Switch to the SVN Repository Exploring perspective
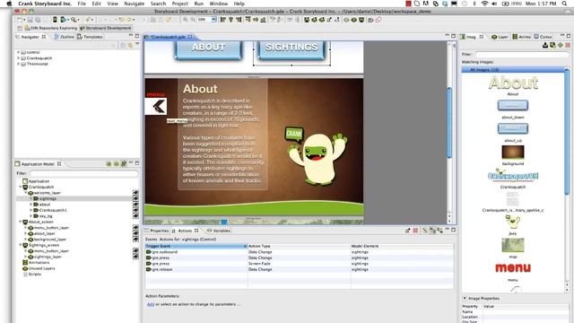 point(51,28)
